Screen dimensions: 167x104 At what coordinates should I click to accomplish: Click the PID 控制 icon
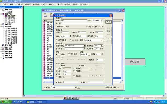[3, 53]
